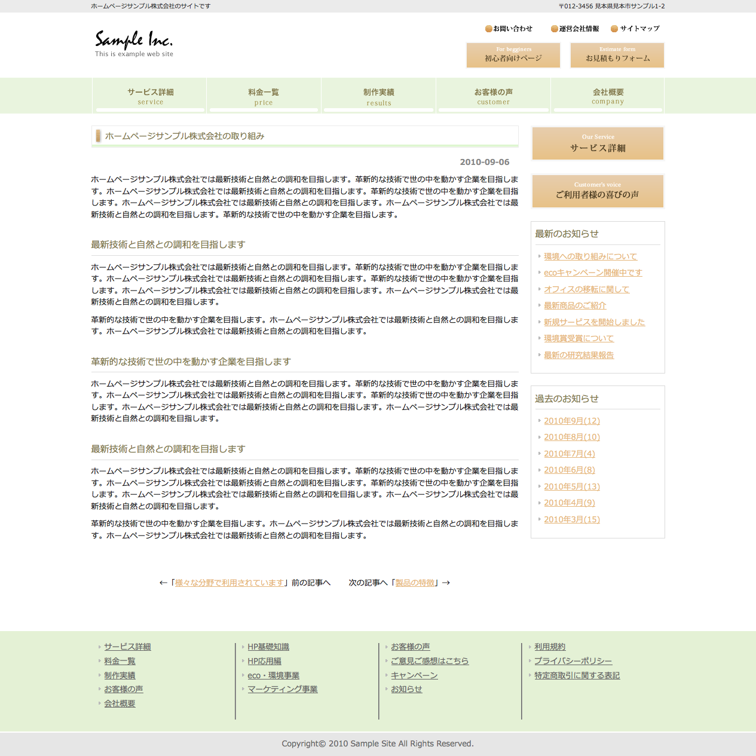Screen dimensions: 756x756
Task: Click the Our Service サービス詳細 banner
Action: [x=598, y=143]
